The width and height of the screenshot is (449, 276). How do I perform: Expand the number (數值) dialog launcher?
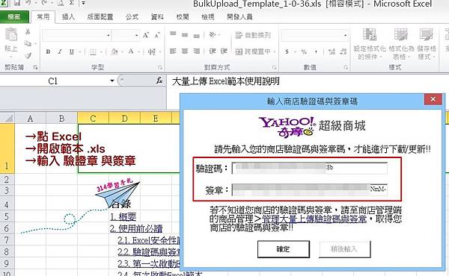pos(346,67)
